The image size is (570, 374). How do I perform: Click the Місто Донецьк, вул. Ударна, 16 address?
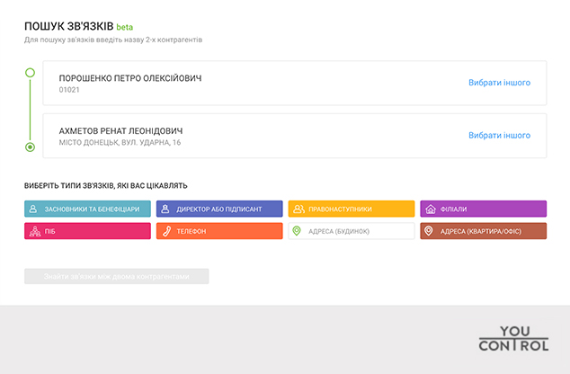coord(120,142)
